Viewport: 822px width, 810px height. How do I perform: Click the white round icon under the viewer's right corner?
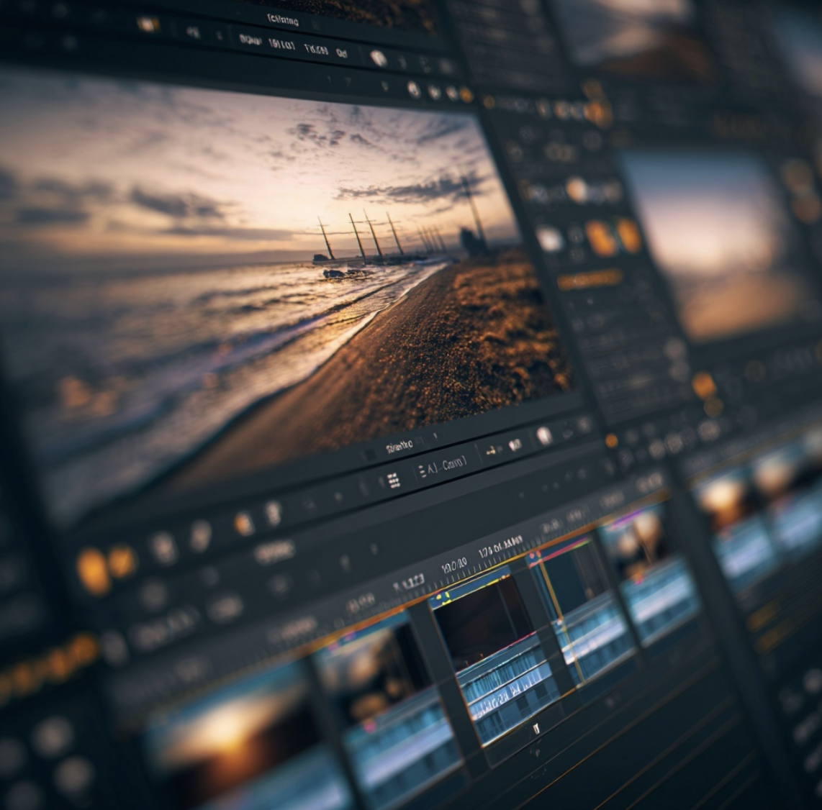click(544, 435)
